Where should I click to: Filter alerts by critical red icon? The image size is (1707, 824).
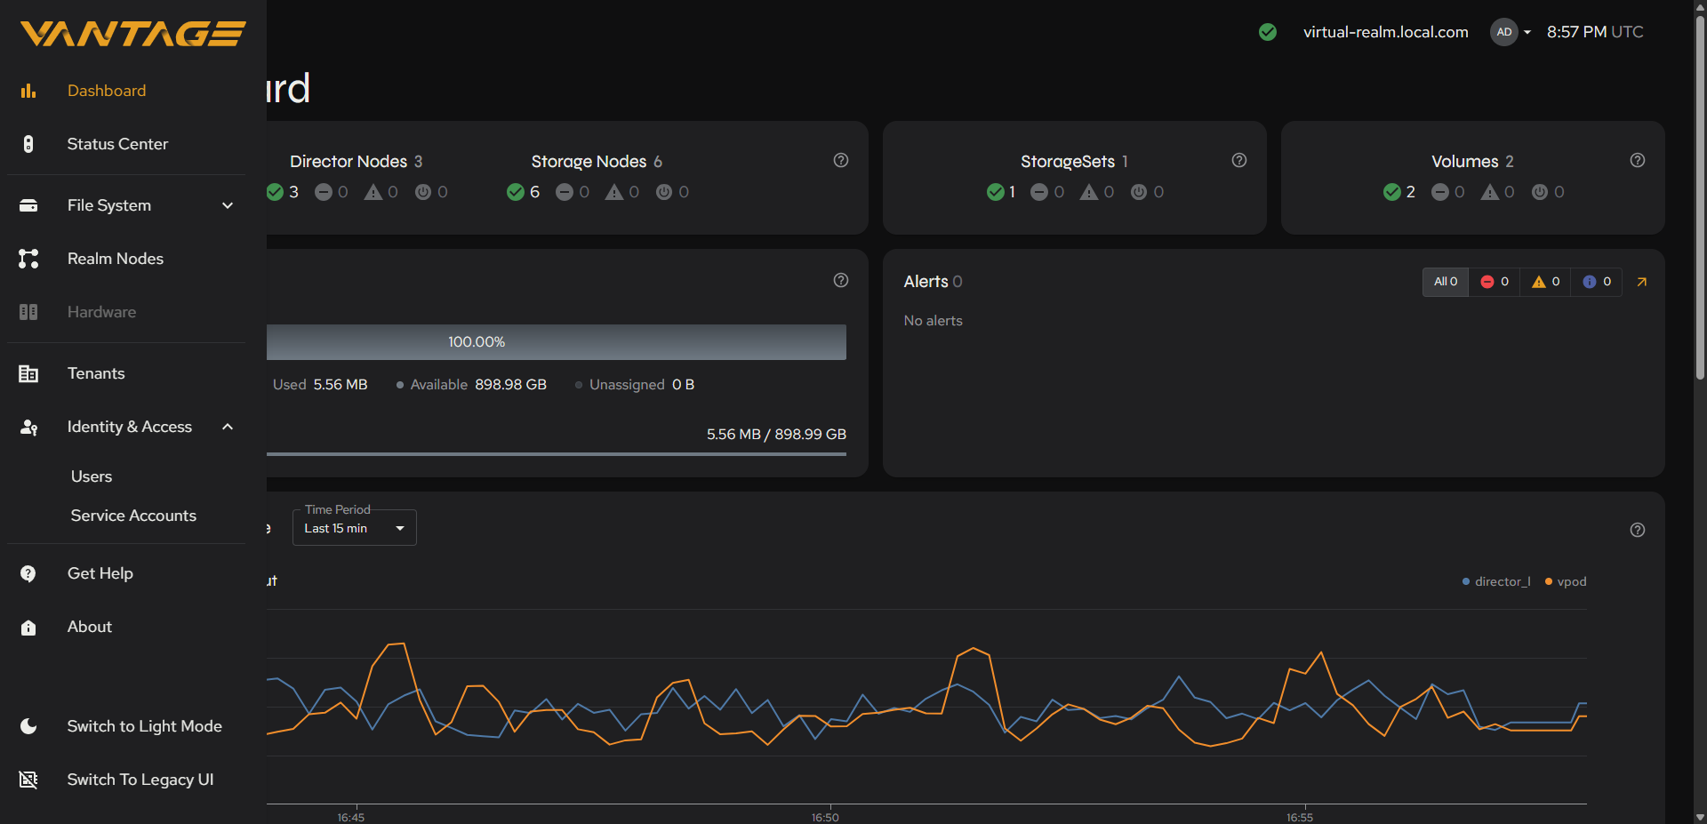point(1495,282)
